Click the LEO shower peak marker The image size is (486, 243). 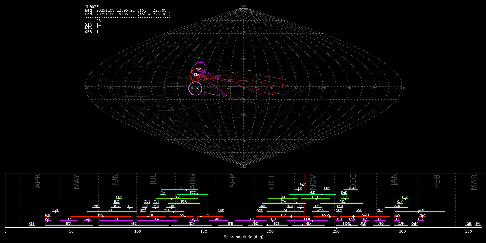[x=316, y=199]
